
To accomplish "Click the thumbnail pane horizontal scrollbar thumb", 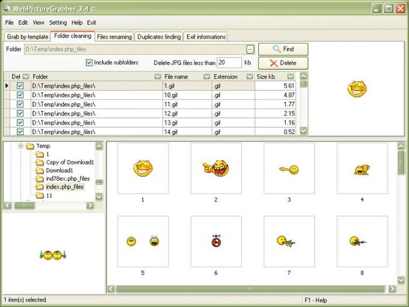I will [x=250, y=289].
